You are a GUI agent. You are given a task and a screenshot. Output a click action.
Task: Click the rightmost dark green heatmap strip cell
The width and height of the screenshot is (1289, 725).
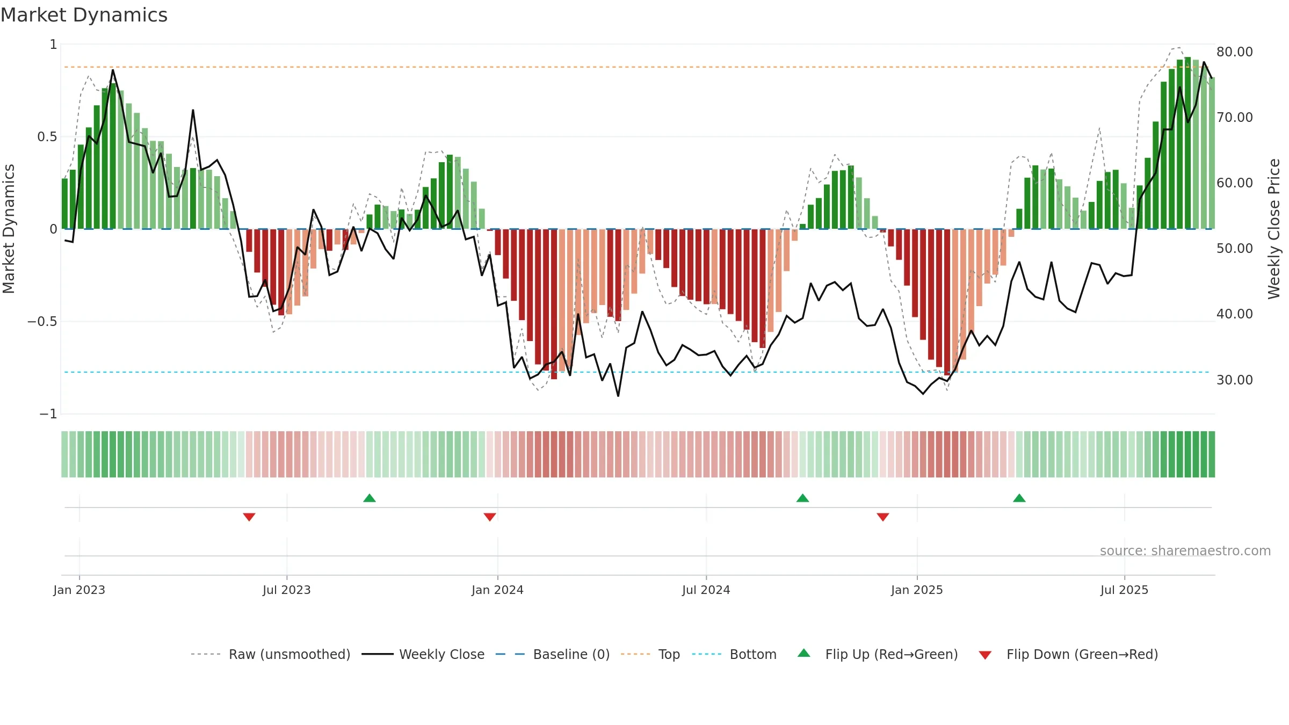coord(1212,454)
